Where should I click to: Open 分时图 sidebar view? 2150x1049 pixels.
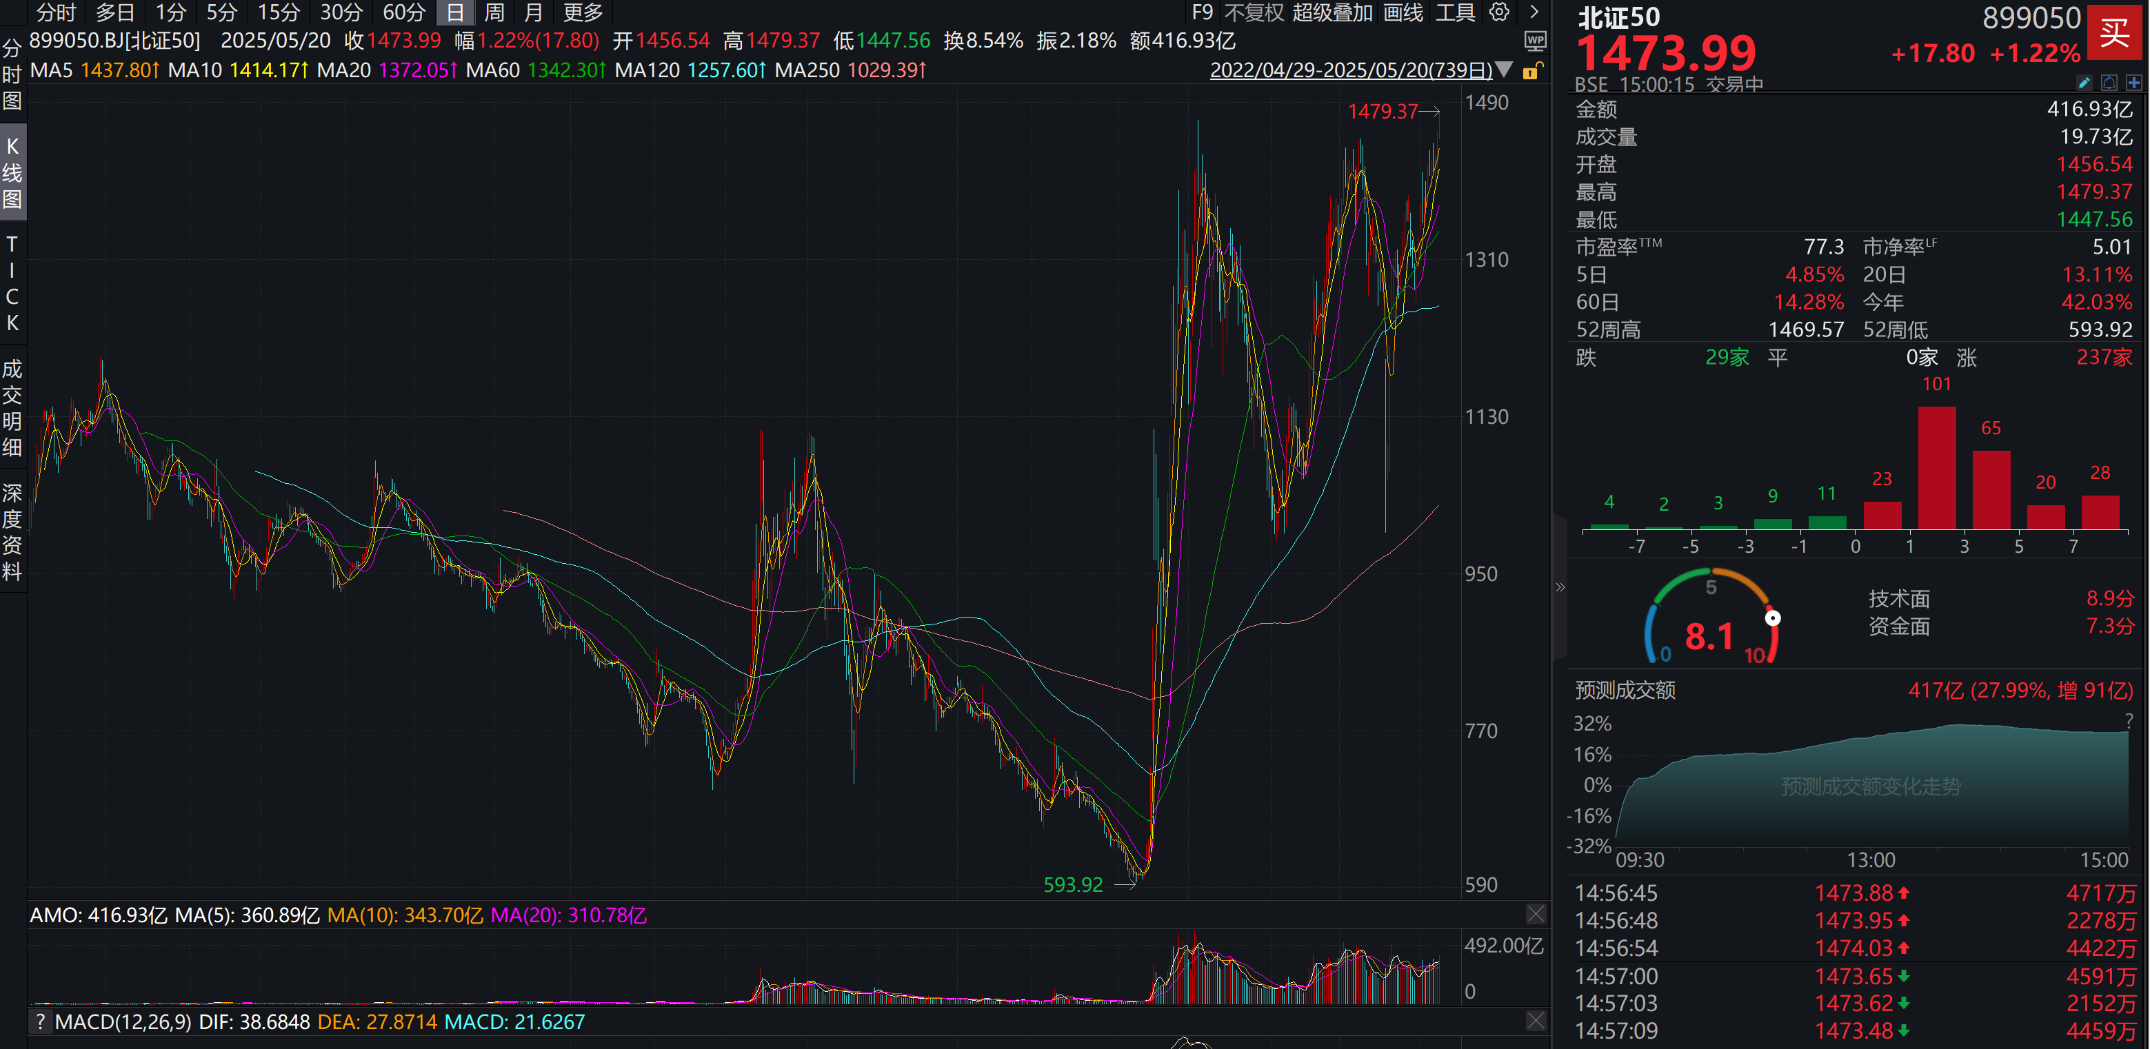12,74
